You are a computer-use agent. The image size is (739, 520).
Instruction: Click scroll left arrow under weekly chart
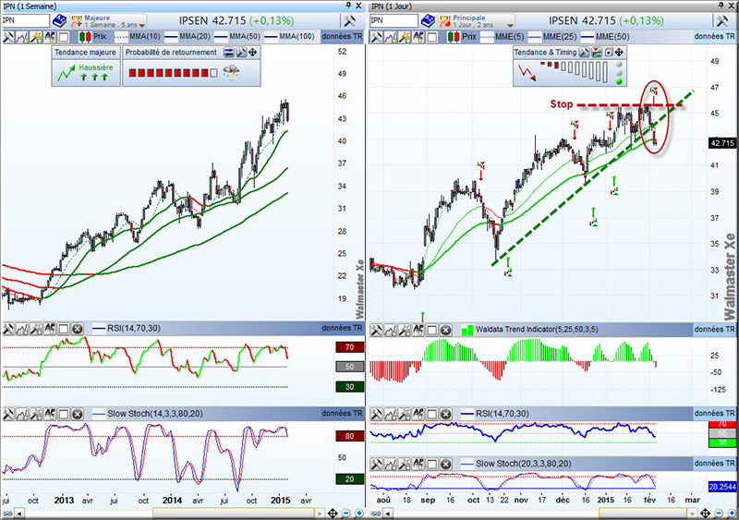click(19, 514)
